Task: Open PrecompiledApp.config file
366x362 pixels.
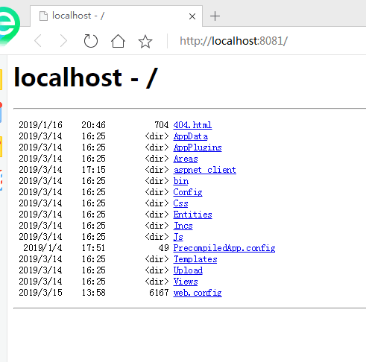Action: [x=224, y=248]
